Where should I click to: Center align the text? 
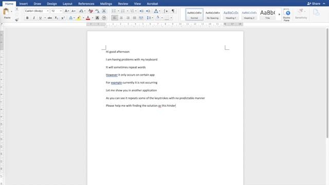tap(121, 18)
